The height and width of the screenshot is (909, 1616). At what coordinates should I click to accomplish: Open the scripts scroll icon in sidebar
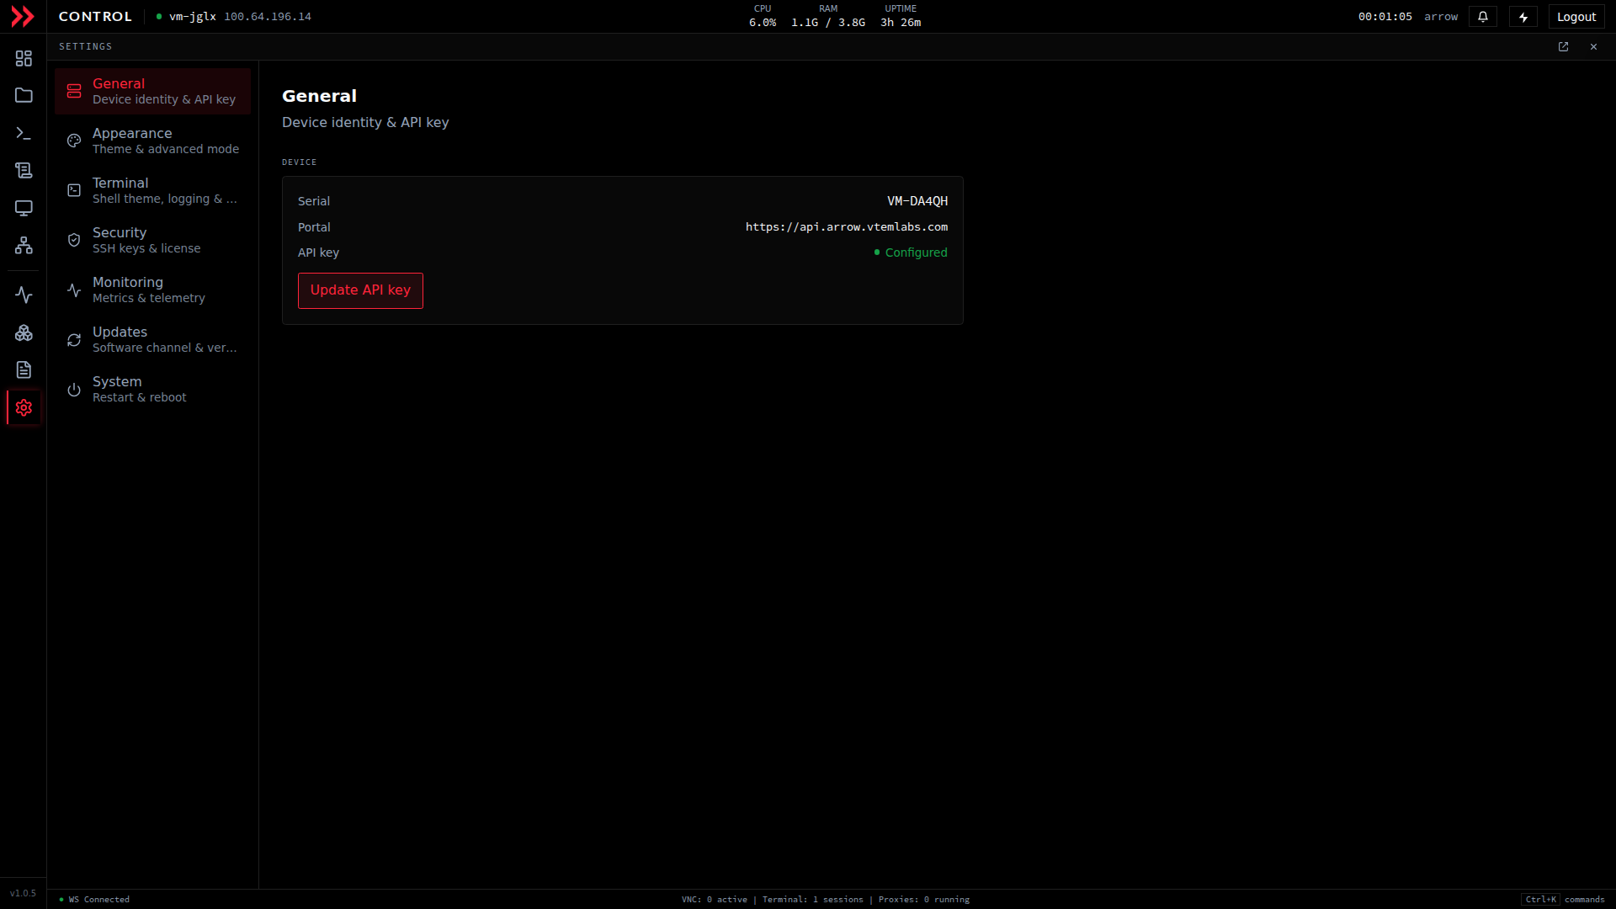(24, 171)
